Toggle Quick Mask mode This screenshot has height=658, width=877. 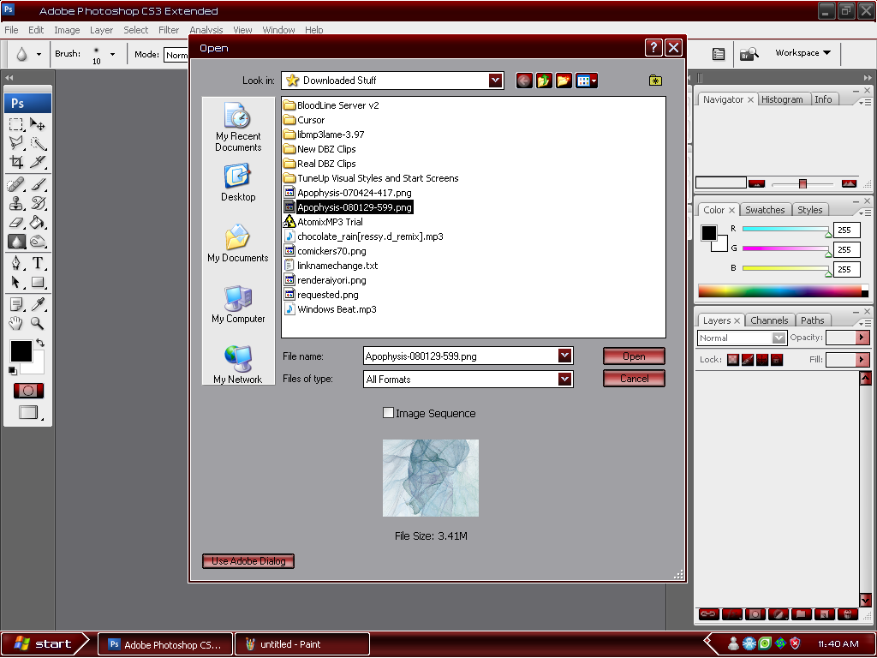pyautogui.click(x=28, y=391)
